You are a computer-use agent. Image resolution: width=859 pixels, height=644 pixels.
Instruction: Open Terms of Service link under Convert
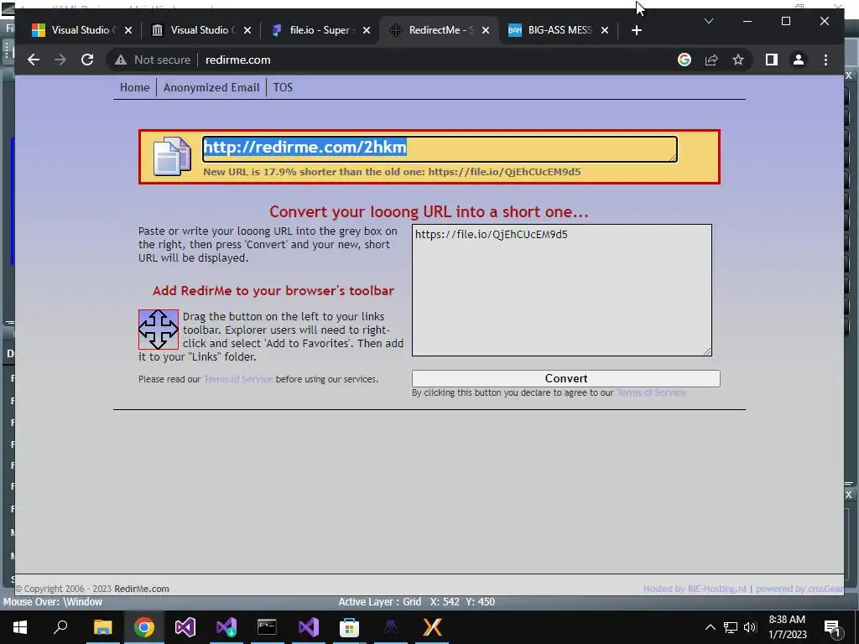(x=651, y=392)
